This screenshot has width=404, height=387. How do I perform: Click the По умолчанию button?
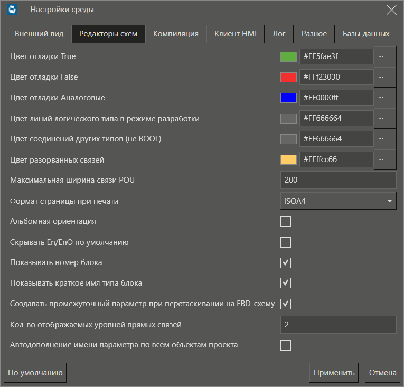(35, 372)
